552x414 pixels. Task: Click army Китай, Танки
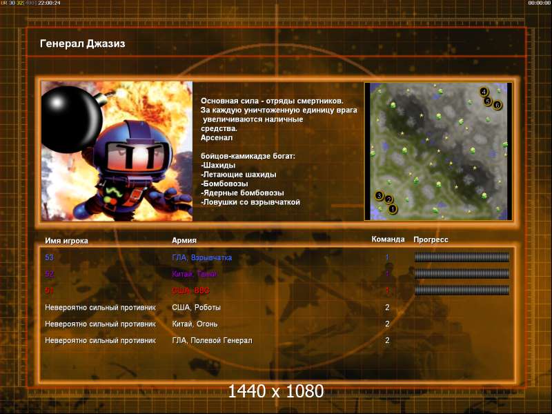[x=194, y=274]
